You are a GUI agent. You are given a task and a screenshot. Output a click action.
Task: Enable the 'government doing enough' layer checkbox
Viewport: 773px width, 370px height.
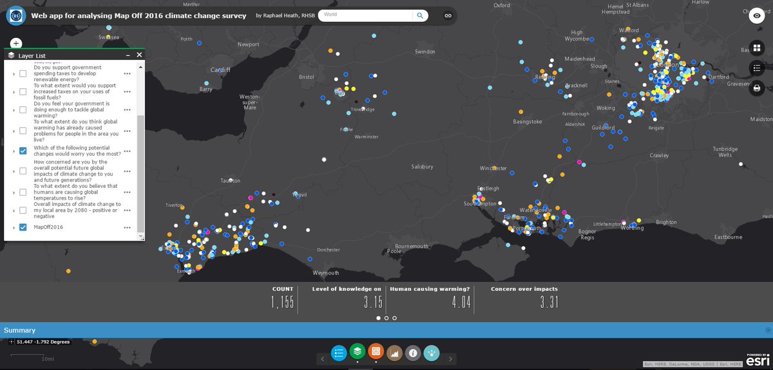pyautogui.click(x=23, y=110)
